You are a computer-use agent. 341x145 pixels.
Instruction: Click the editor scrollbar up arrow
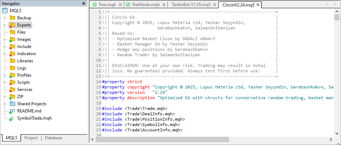click(x=337, y=11)
